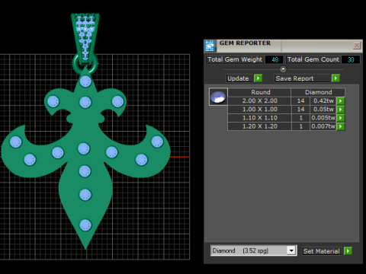Click the Total Gem Count label
The width and height of the screenshot is (366, 274).
313,59
